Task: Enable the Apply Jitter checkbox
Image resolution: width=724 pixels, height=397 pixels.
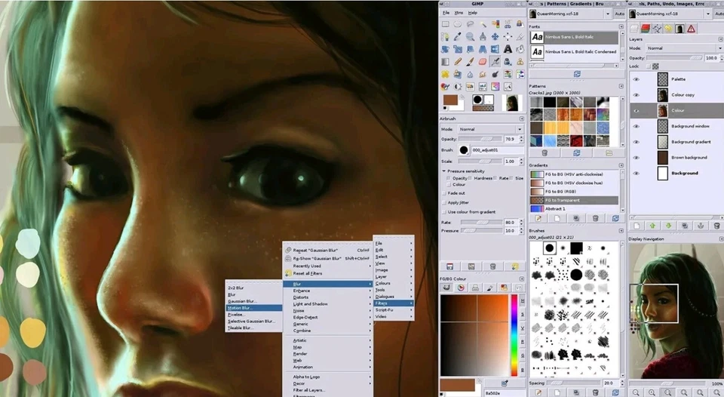Action: 444,202
